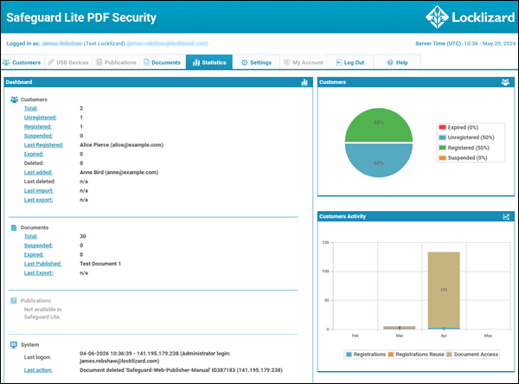Click the Dashboard bar chart icon
Viewport: 519px width, 384px height.
(304, 82)
